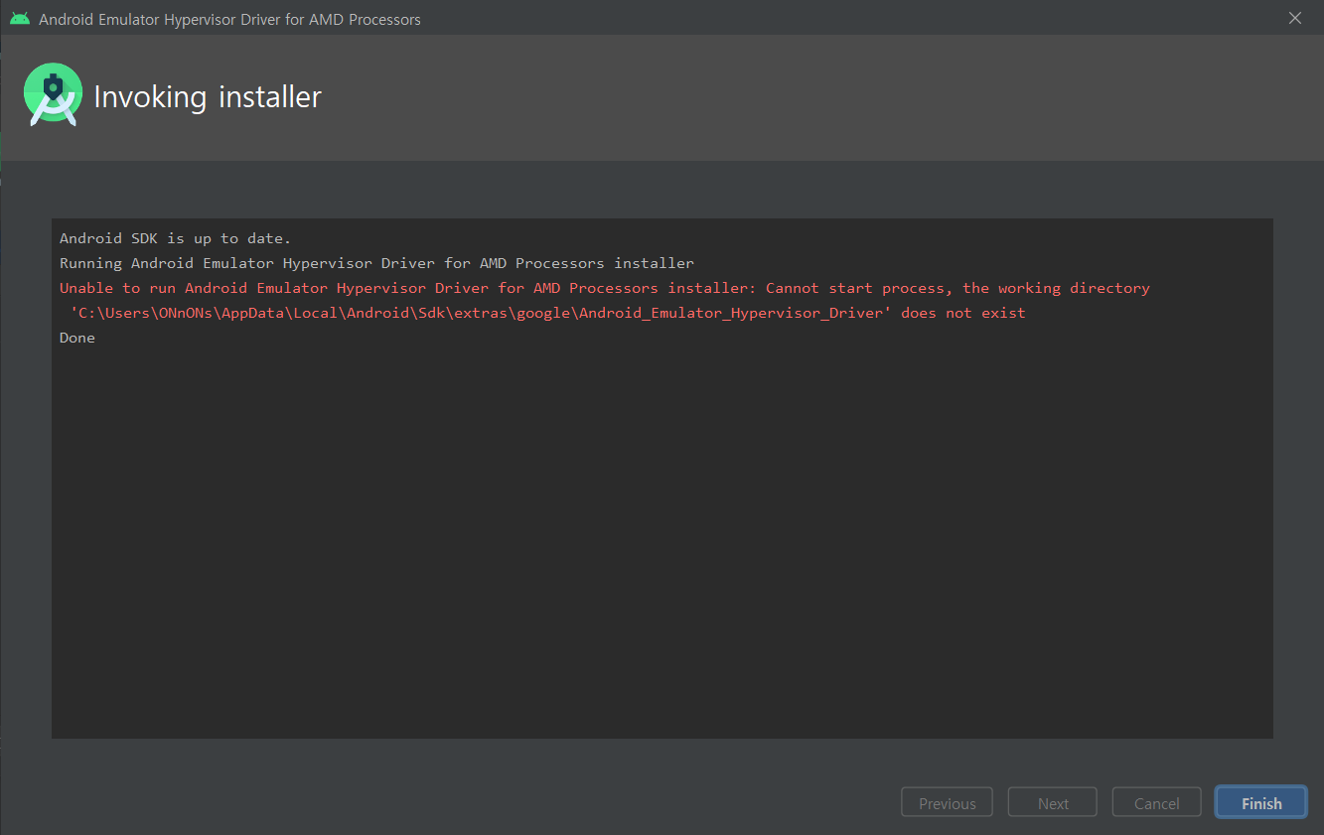Click the red Sdk directory path line
This screenshot has width=1324, height=835.
coord(547,313)
